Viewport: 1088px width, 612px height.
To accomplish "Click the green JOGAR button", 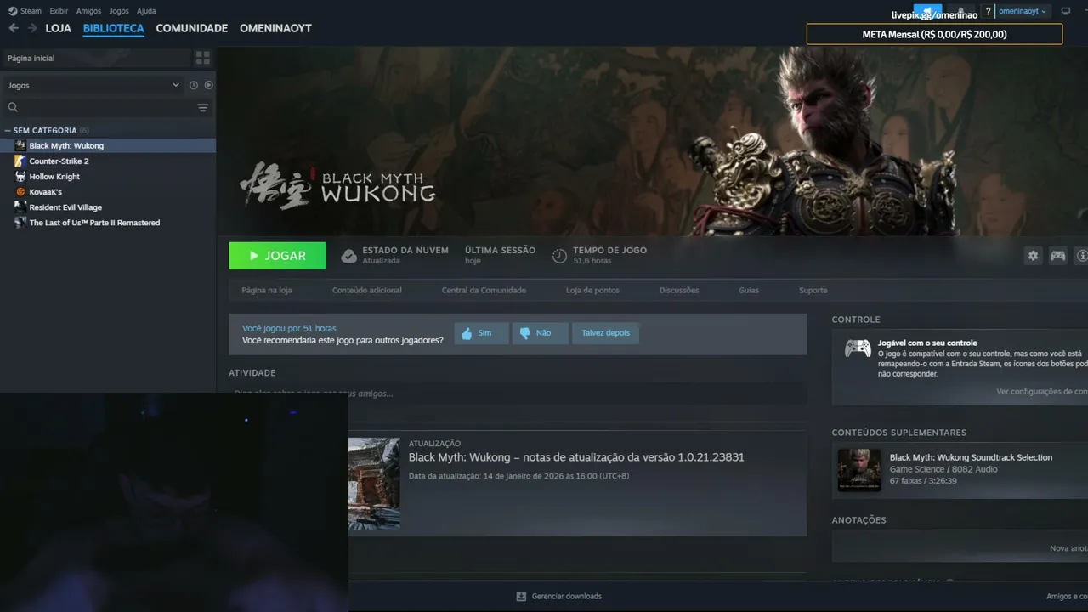I will coord(277,255).
